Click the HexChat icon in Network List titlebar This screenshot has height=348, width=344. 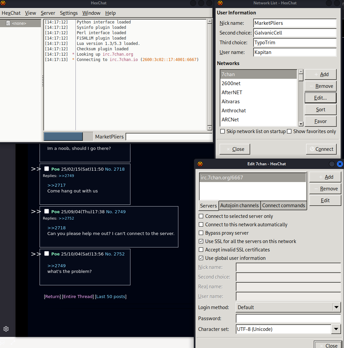point(220,3)
